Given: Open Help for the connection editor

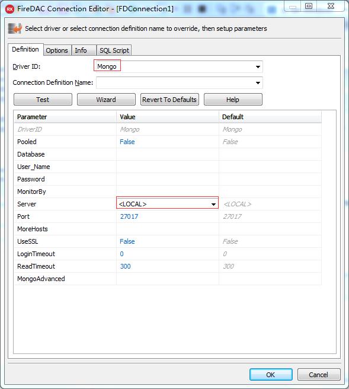Looking at the screenshot, I should pos(233,100).
